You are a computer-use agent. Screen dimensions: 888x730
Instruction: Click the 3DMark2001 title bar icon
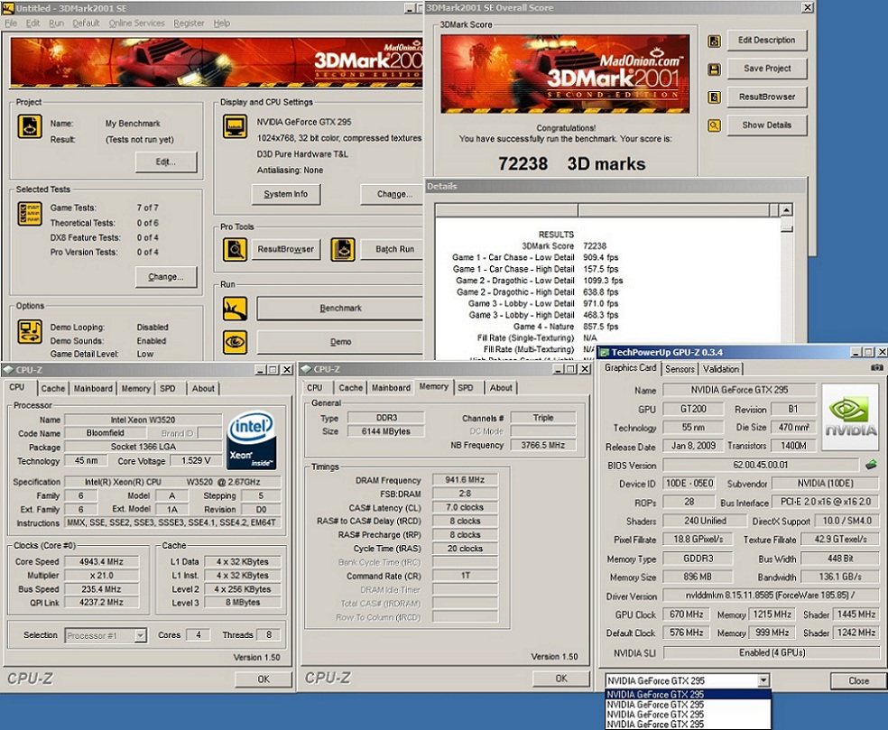click(8, 8)
